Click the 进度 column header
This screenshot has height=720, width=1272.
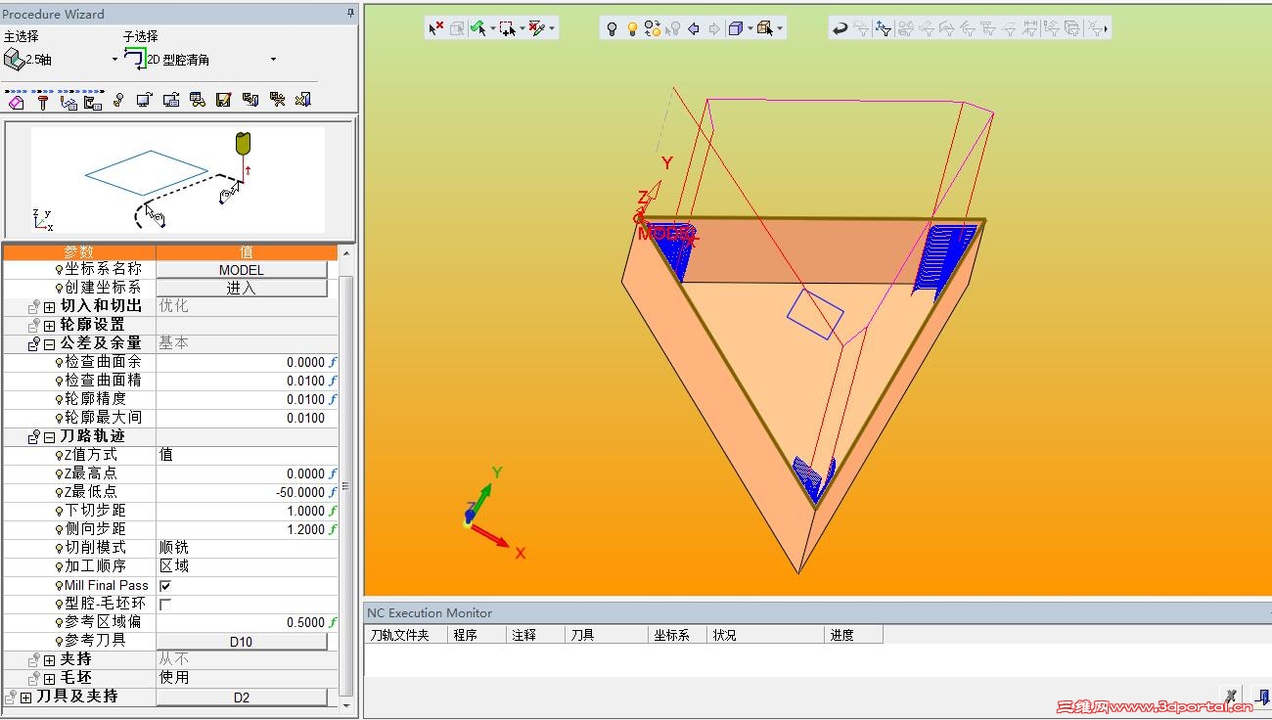click(854, 635)
